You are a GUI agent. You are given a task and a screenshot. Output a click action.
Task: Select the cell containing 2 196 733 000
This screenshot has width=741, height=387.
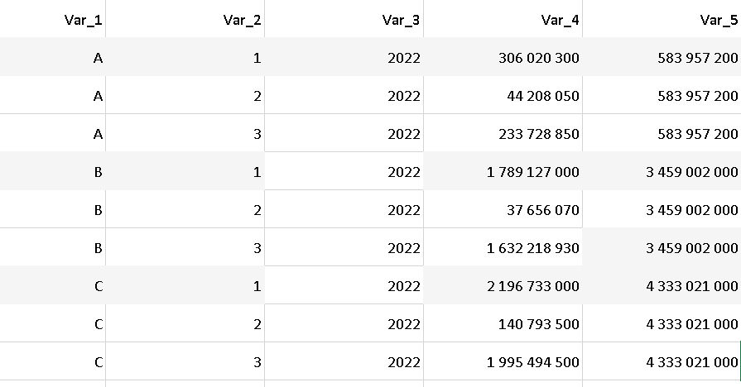point(532,286)
